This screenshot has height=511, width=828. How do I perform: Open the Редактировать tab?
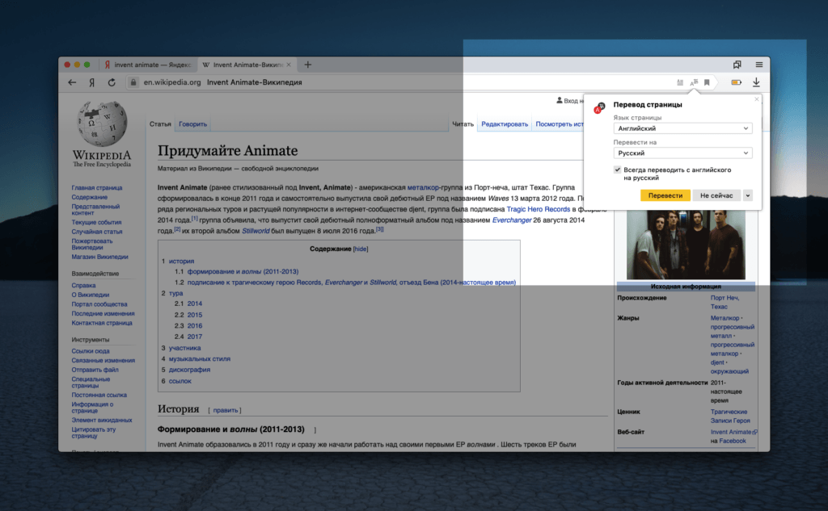505,124
